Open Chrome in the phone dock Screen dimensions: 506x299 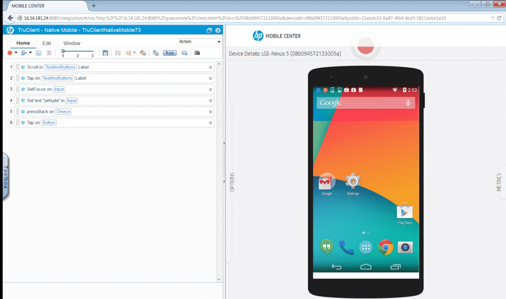tap(385, 247)
